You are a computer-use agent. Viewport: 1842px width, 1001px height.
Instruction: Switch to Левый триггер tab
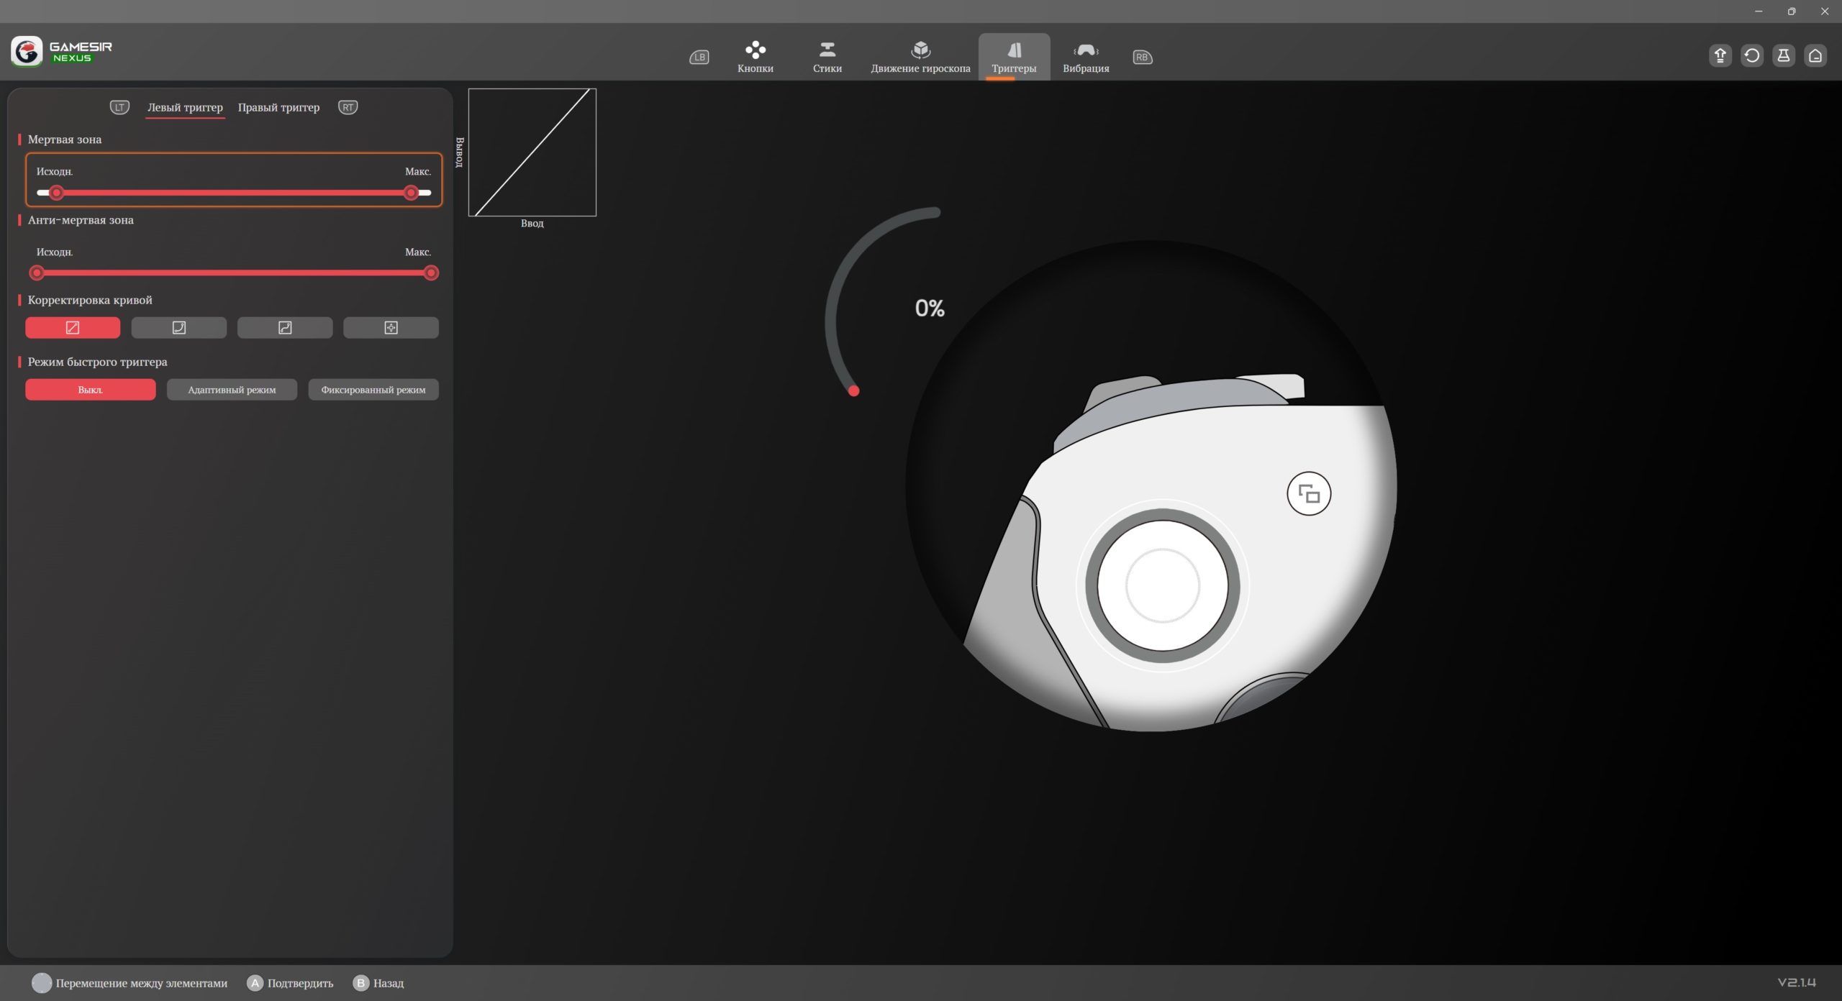(185, 107)
